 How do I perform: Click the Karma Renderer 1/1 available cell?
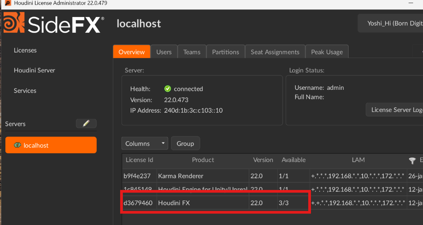coord(293,176)
